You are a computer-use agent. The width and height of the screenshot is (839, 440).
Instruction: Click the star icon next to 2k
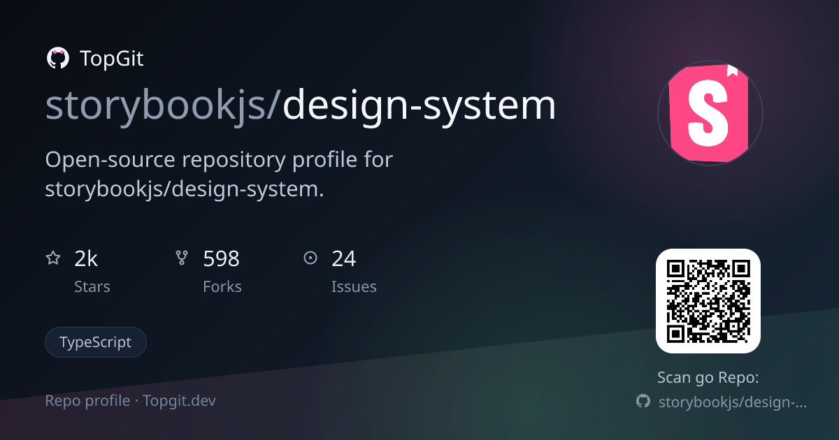53,258
